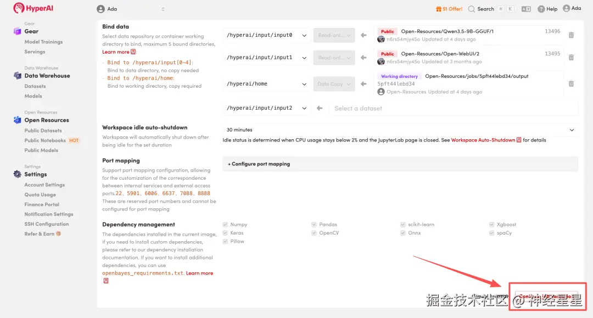Open the Data Copy mode dropdown
Screen dimensions: 593x318
click(334, 84)
